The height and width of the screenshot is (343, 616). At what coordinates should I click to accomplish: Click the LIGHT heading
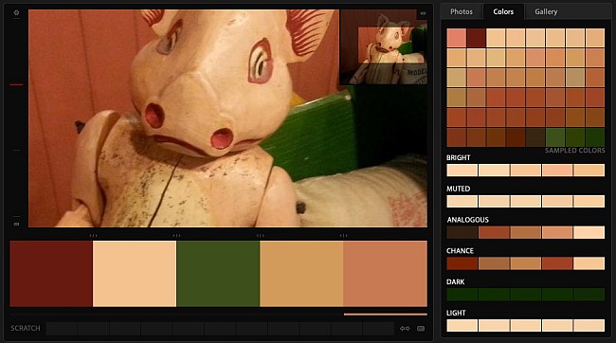(456, 313)
